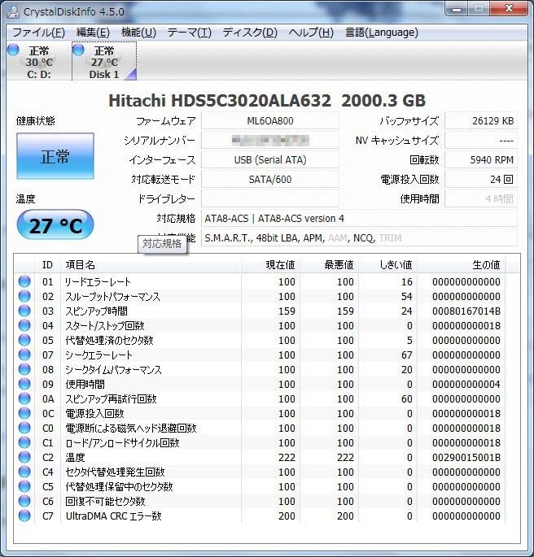The image size is (534, 557).
Task: Click status orb for row C7 UltraDMA CRC
Action: coord(24,516)
